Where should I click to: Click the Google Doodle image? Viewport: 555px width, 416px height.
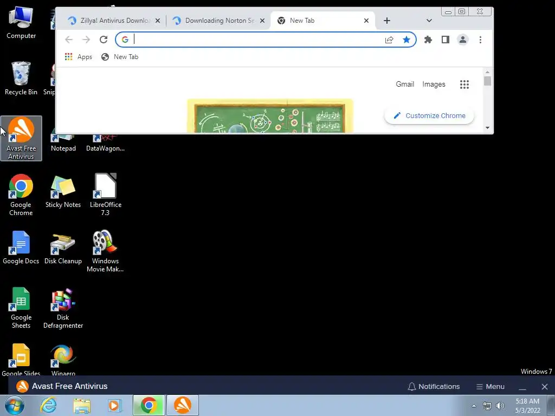[270, 116]
